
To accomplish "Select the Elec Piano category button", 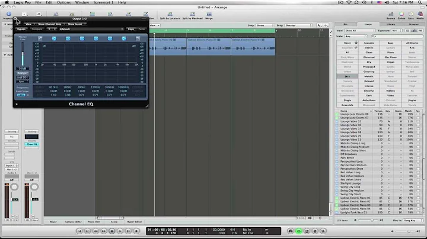I will [x=390, y=57].
